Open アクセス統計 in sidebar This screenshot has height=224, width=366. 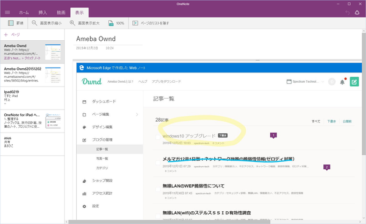point(102,194)
